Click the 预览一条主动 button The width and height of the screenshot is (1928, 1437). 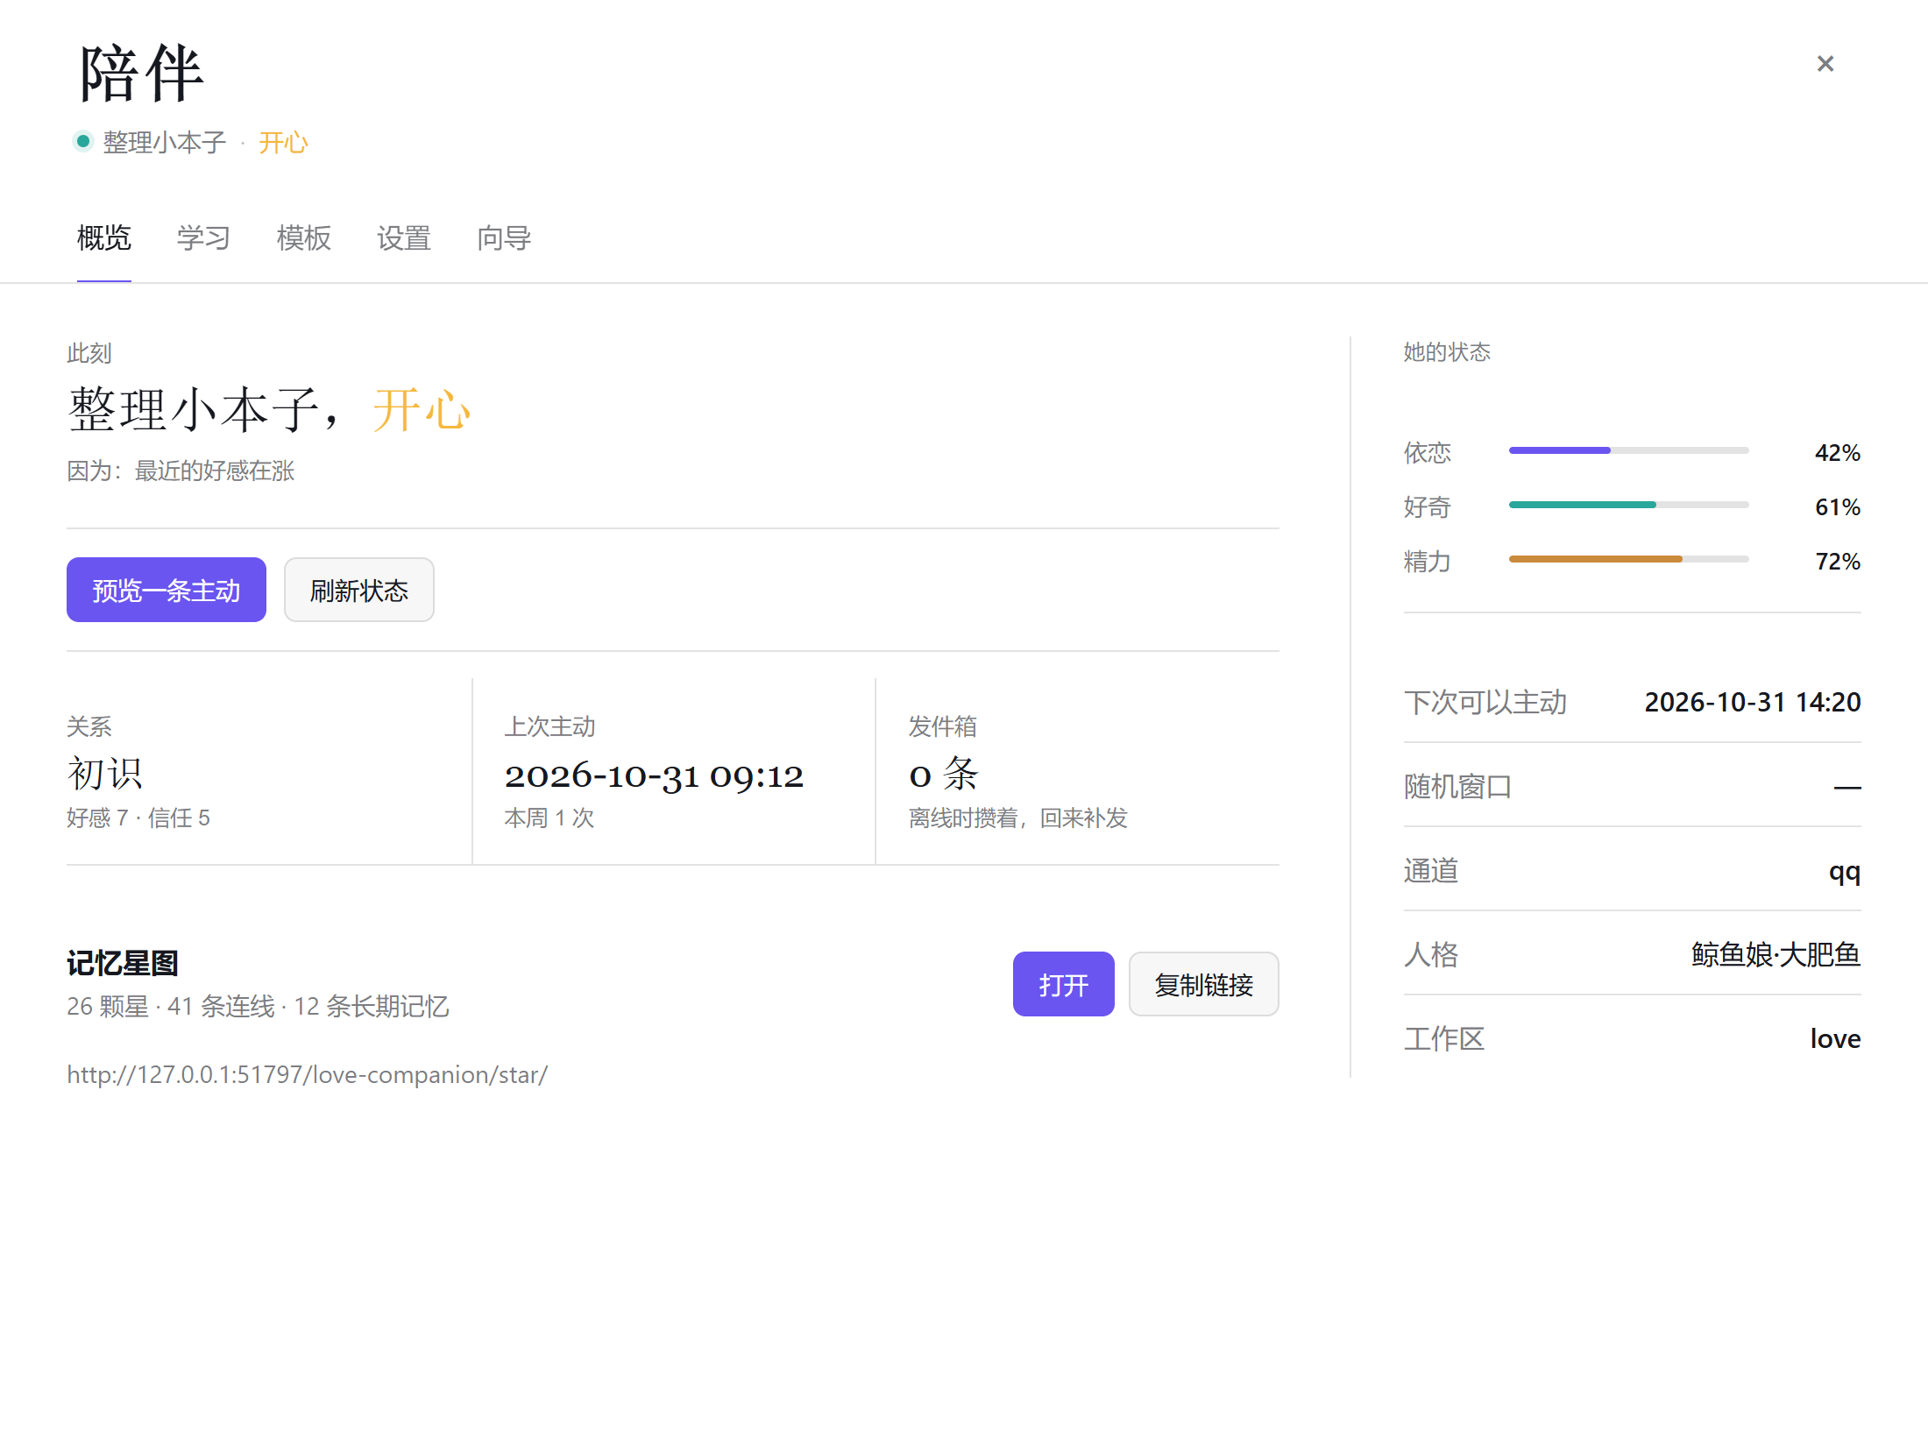[x=167, y=590]
